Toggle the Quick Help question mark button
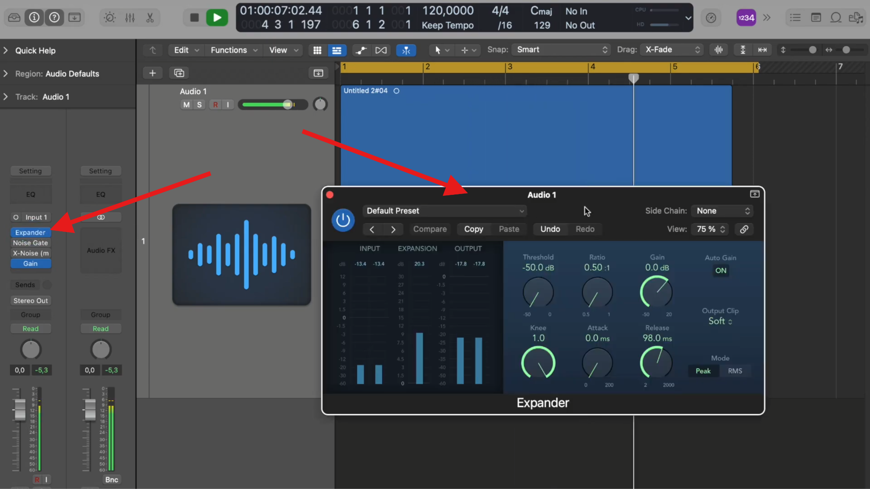Image resolution: width=870 pixels, height=489 pixels. (54, 17)
